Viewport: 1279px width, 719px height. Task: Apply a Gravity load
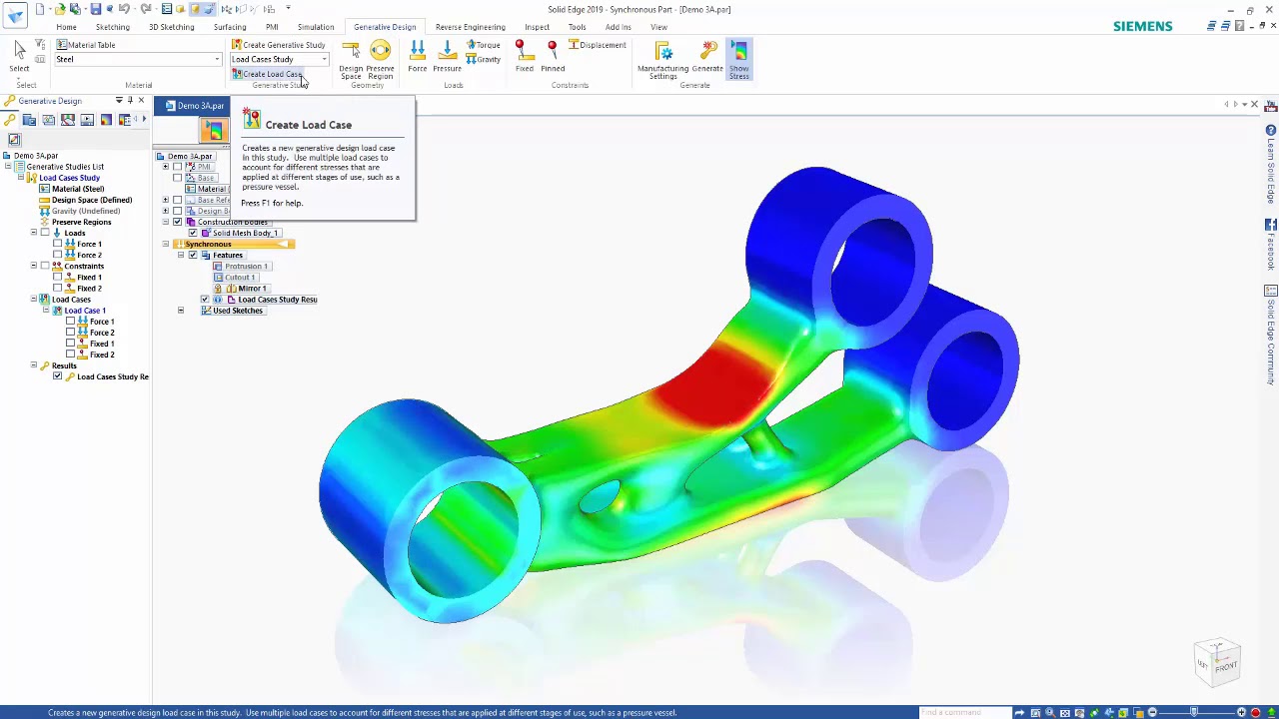pyautogui.click(x=483, y=60)
